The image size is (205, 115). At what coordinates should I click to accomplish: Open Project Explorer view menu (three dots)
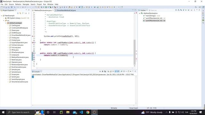[29, 13]
